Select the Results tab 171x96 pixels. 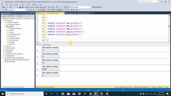click(x=39, y=45)
